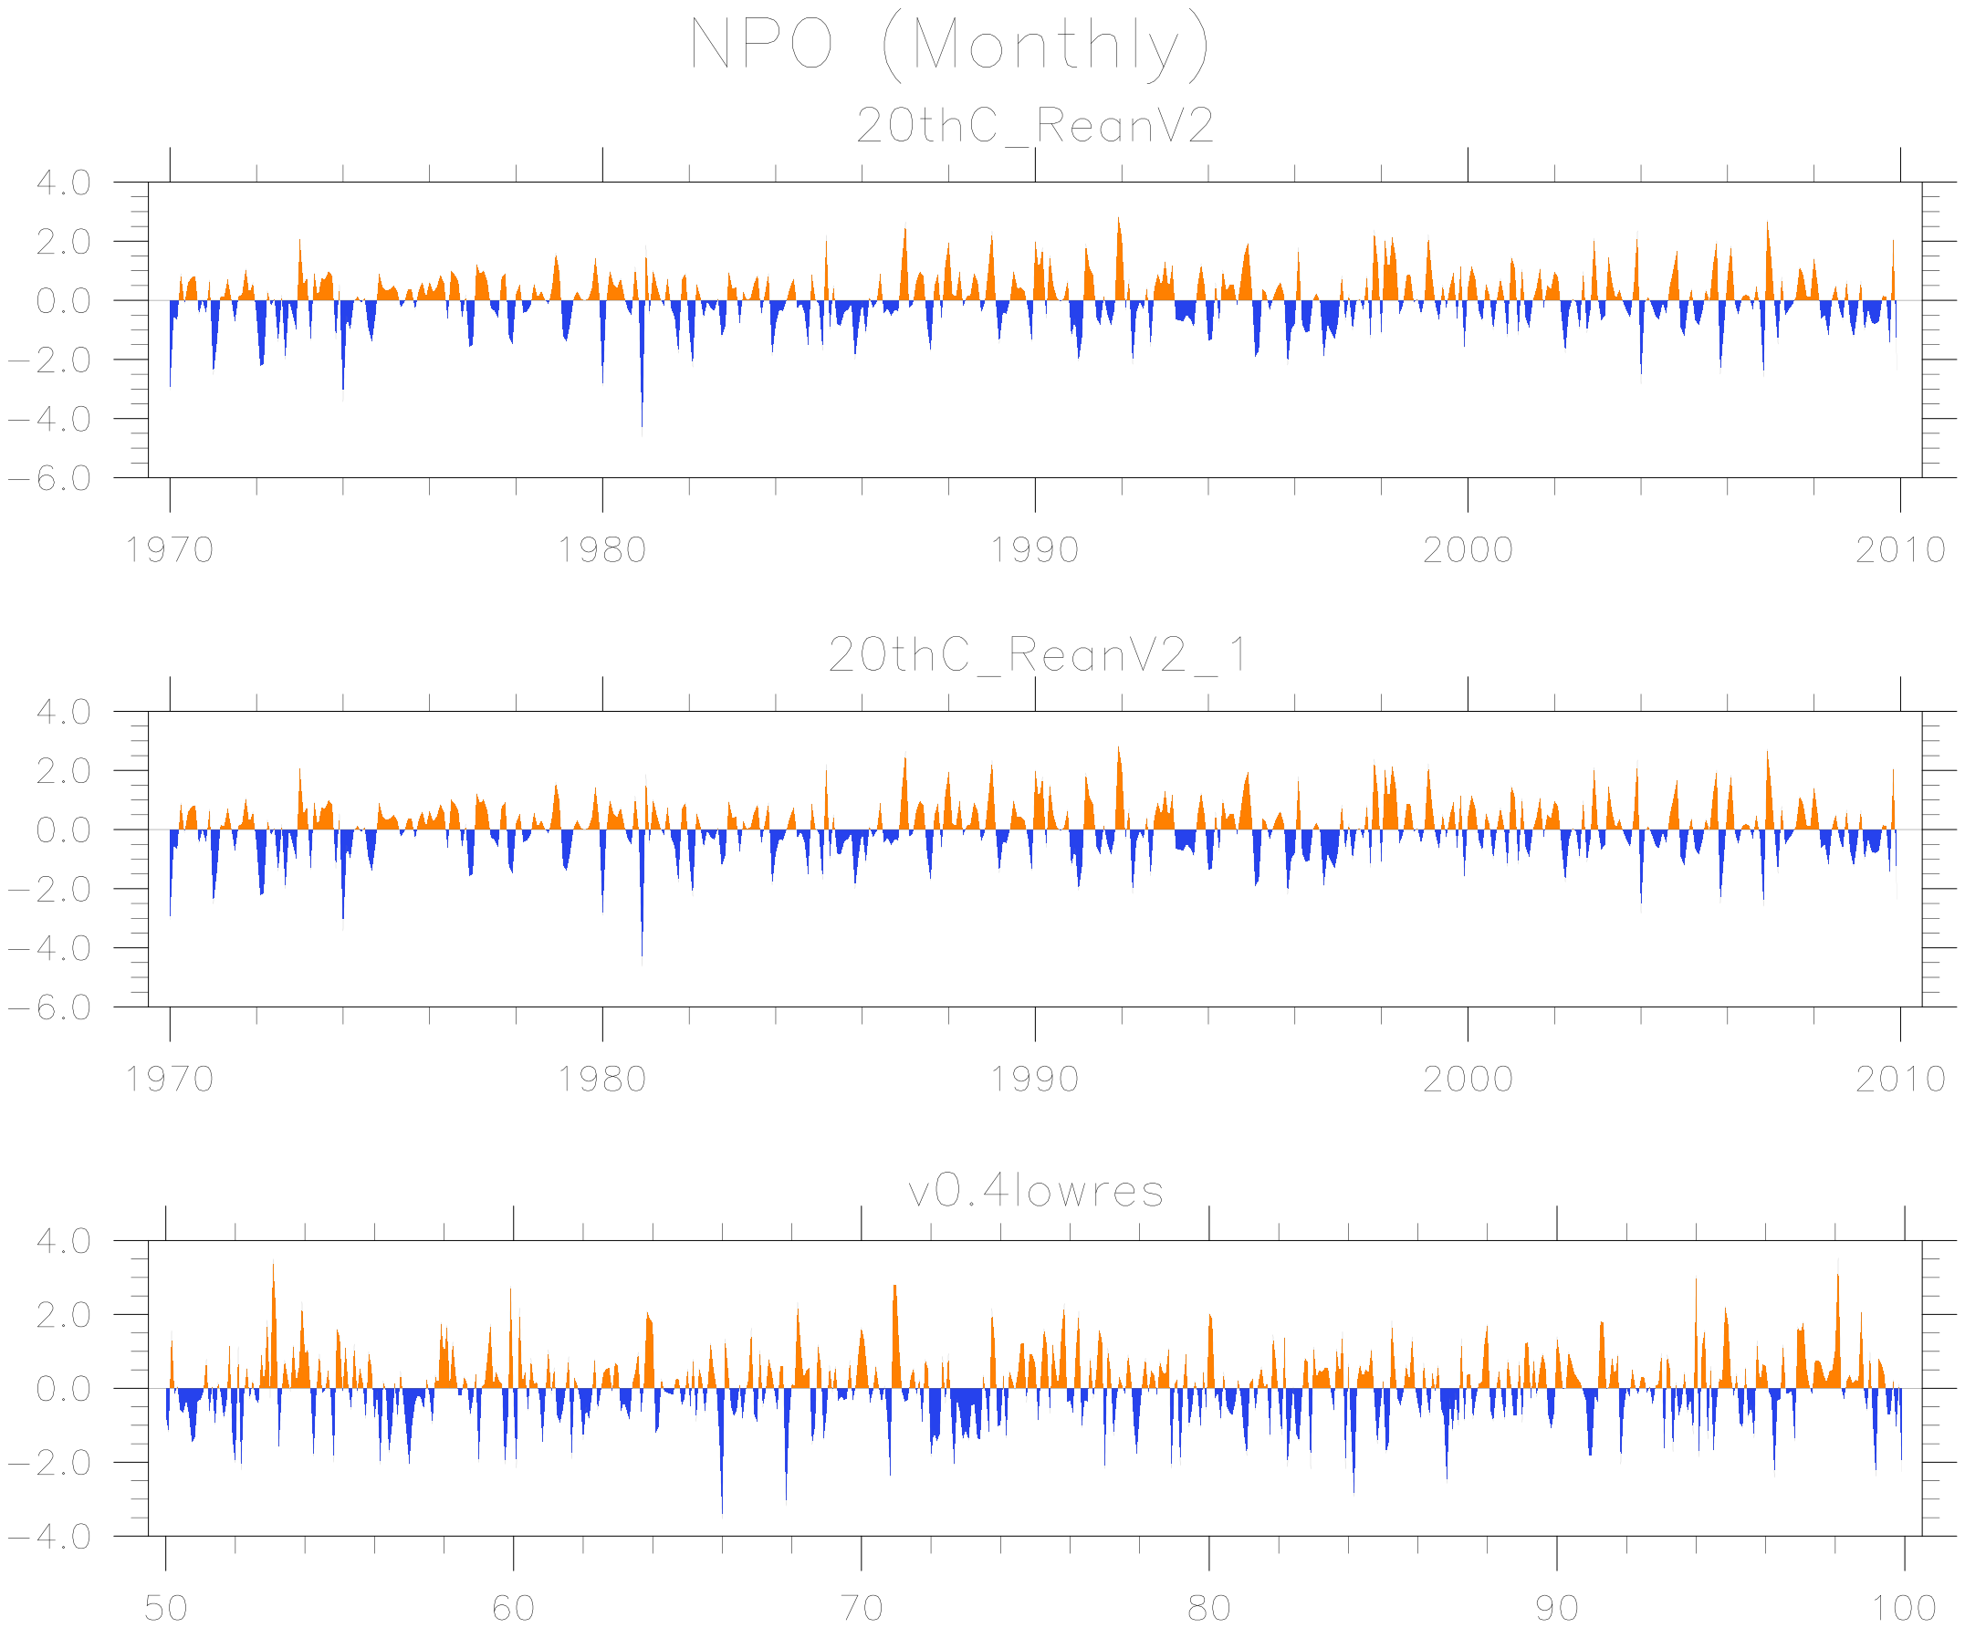The image size is (1965, 1628).
Task: Click the 90 label under bottom chart
Action: tap(1557, 1608)
